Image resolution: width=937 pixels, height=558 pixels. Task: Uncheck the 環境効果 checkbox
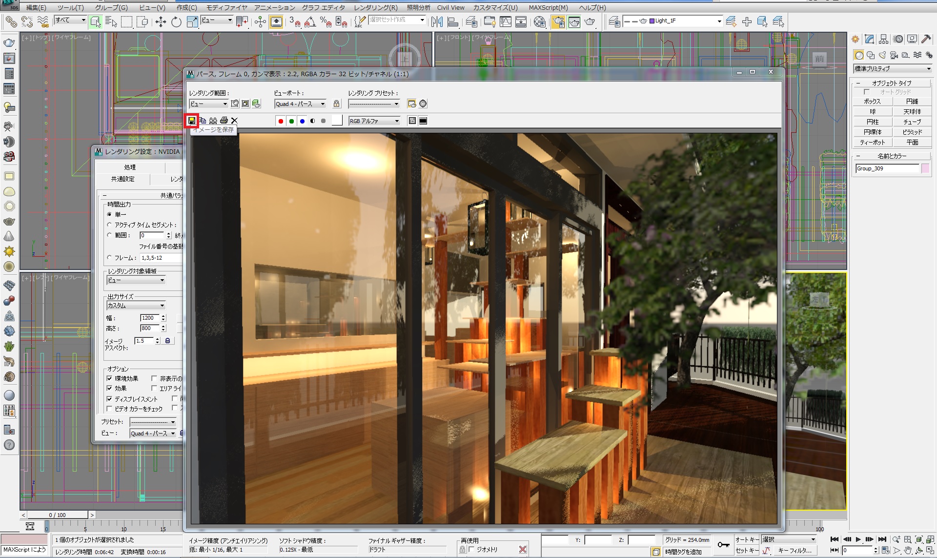tap(110, 378)
